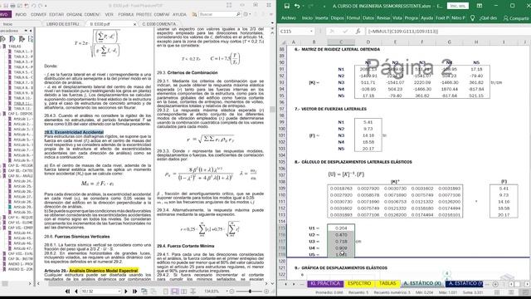Switch to the TABLAS sheet tab
The image size is (531, 299).
click(387, 283)
